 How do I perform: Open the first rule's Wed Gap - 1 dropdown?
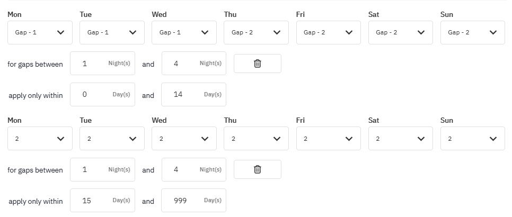(x=184, y=33)
